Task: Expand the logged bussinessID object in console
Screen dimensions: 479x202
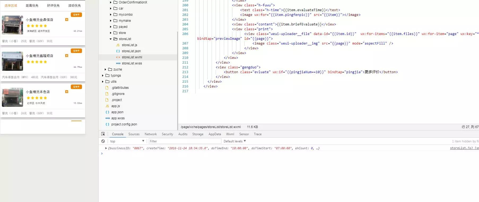Action: pos(106,148)
